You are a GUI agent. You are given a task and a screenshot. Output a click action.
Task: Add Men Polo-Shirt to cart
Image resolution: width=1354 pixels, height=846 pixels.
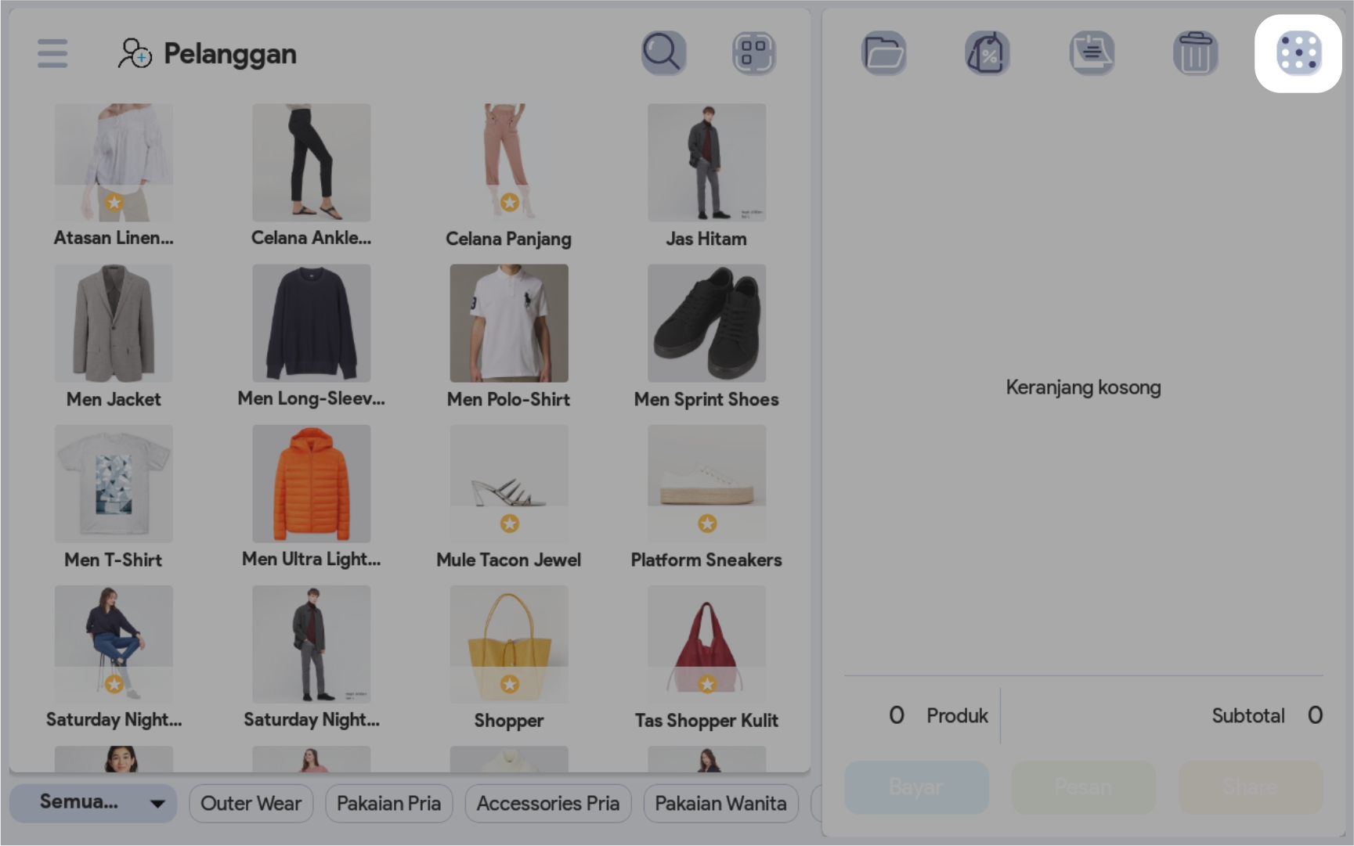click(509, 323)
